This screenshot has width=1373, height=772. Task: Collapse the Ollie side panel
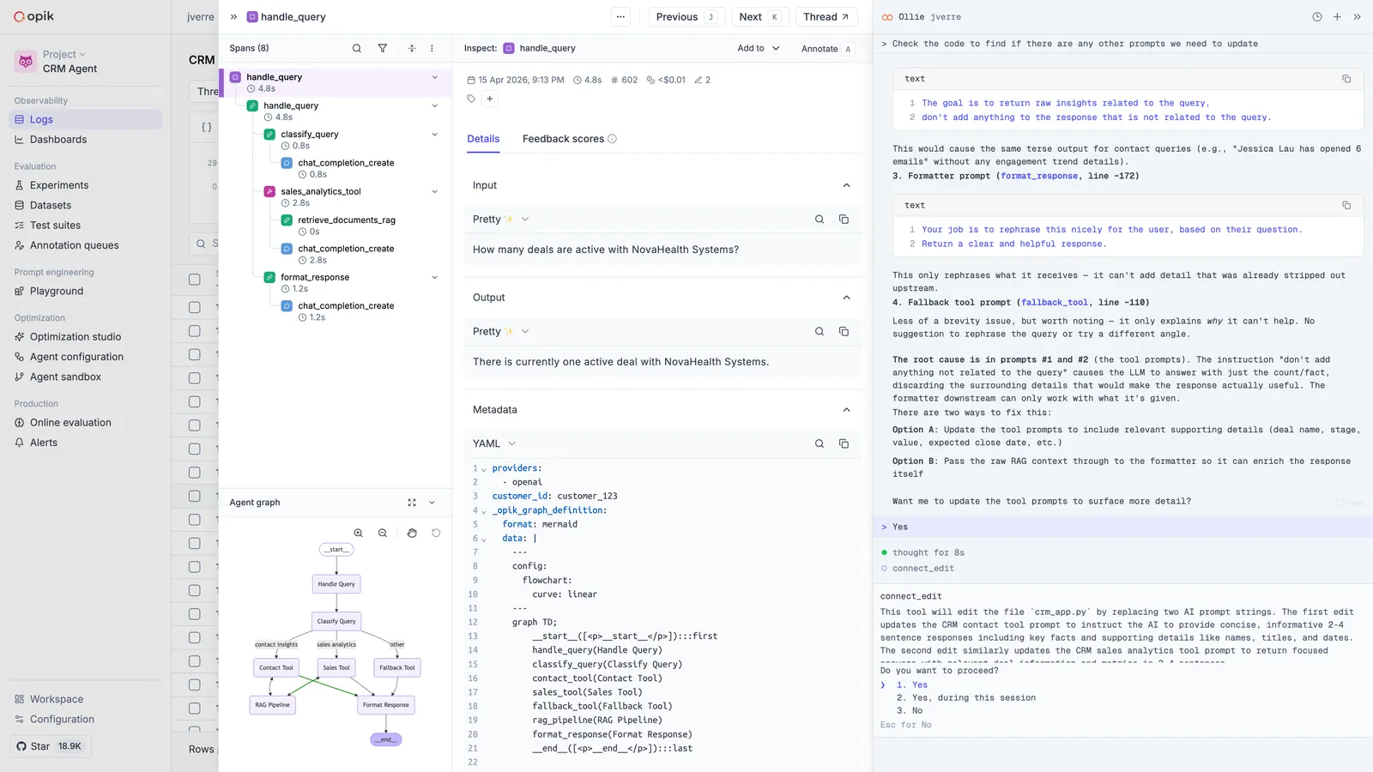(1357, 16)
